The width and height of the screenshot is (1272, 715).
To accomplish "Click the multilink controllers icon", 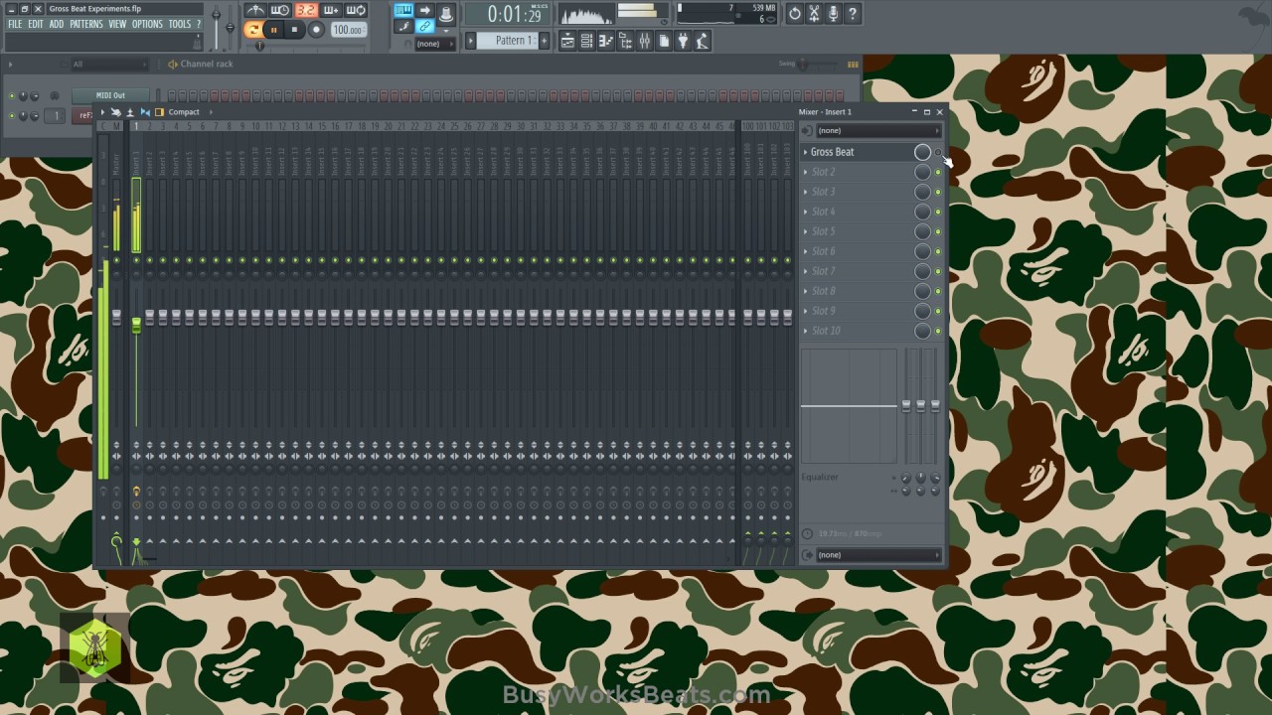I will pos(425,26).
